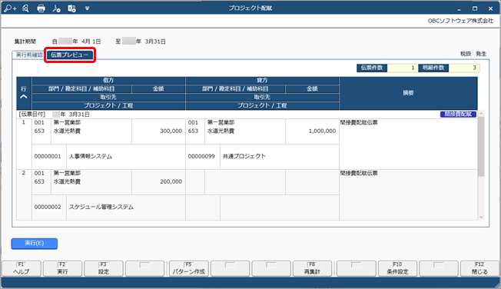Click the blue 実行(E) button

(35, 244)
